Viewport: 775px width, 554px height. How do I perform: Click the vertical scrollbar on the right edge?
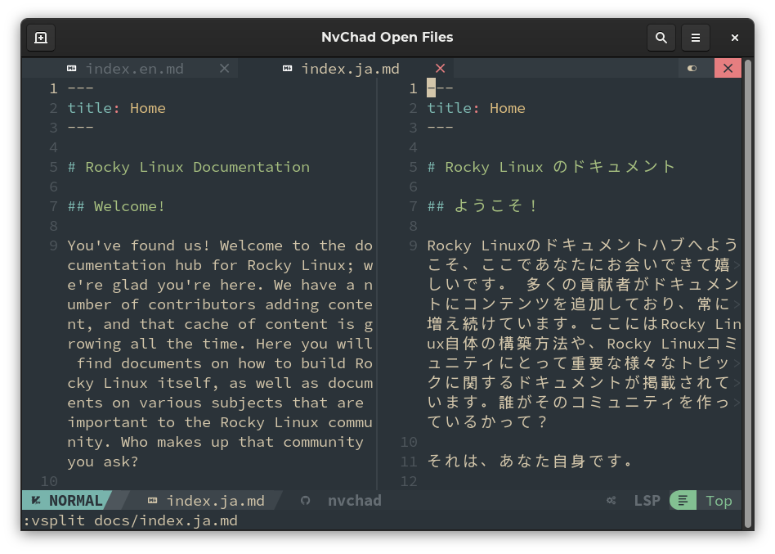pyautogui.click(x=747, y=286)
